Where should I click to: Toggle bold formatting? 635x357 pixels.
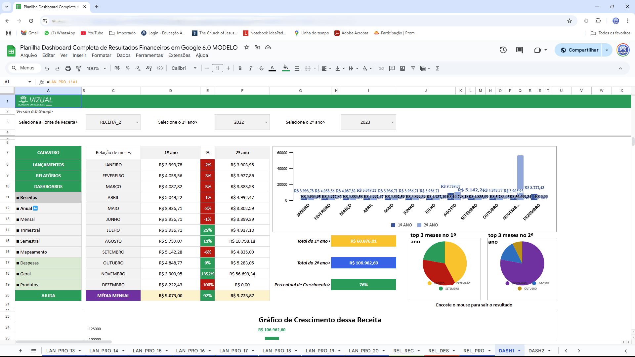[240, 68]
